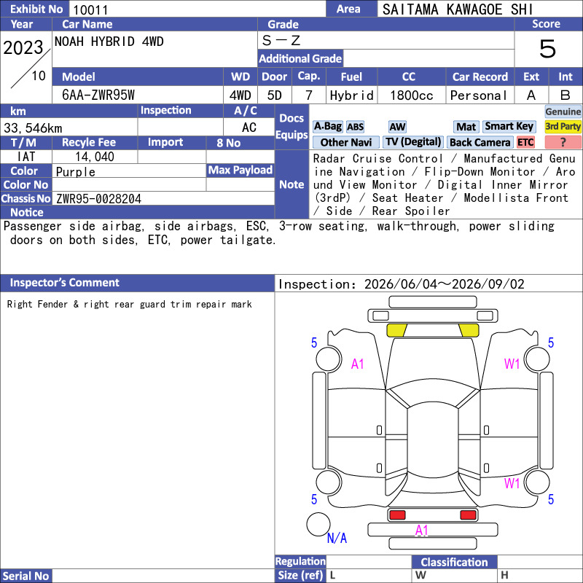This screenshot has height=583, width=583.
Task: Click the N/A spare tire circle
Action: point(318,524)
